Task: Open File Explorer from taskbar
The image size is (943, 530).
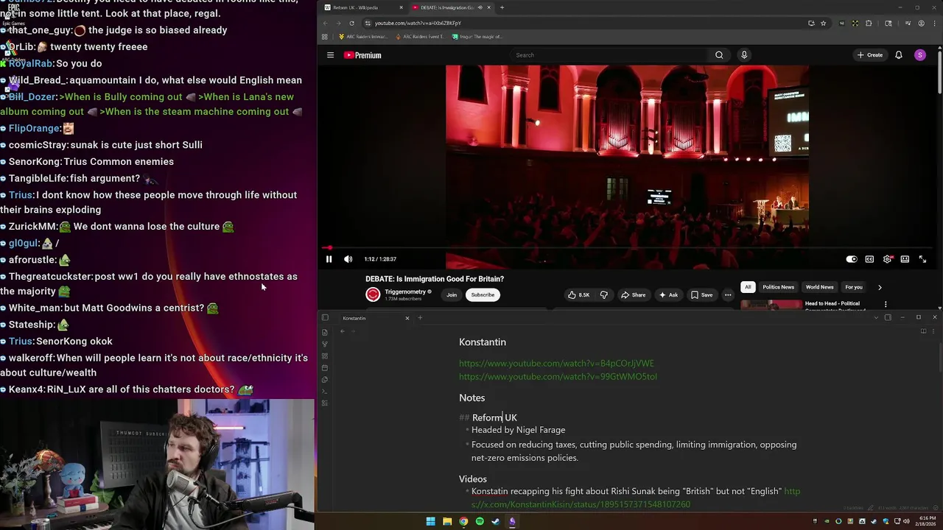Action: pyautogui.click(x=446, y=521)
